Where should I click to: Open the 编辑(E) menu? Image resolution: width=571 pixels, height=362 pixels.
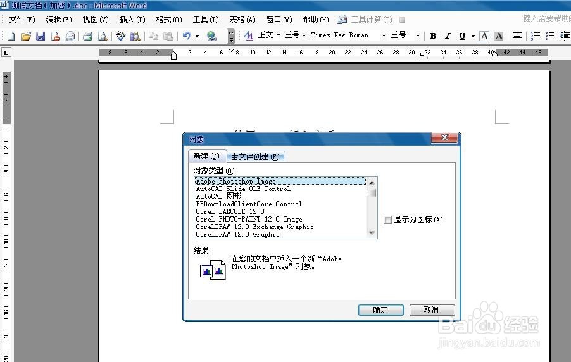(59, 20)
